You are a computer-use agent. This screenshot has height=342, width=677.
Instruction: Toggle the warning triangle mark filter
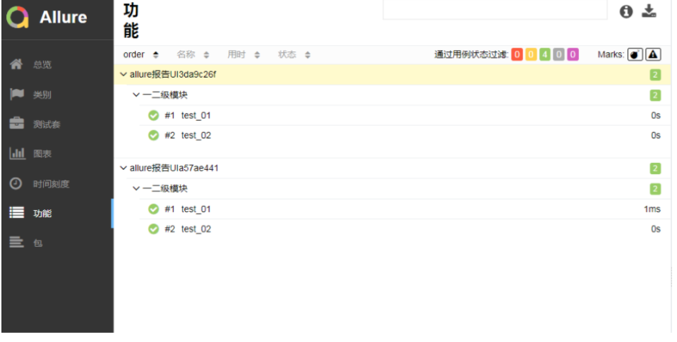(653, 55)
